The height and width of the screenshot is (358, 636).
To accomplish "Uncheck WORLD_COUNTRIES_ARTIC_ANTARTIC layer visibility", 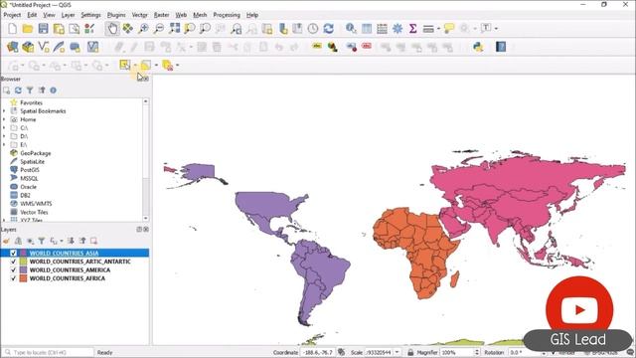I will [13, 262].
